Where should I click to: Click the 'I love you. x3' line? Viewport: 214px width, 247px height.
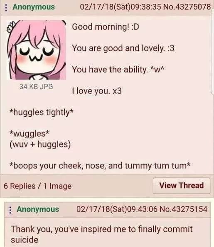click(97, 91)
